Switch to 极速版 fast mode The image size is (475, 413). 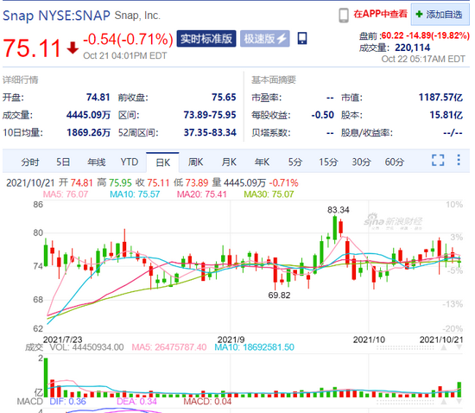[265, 39]
